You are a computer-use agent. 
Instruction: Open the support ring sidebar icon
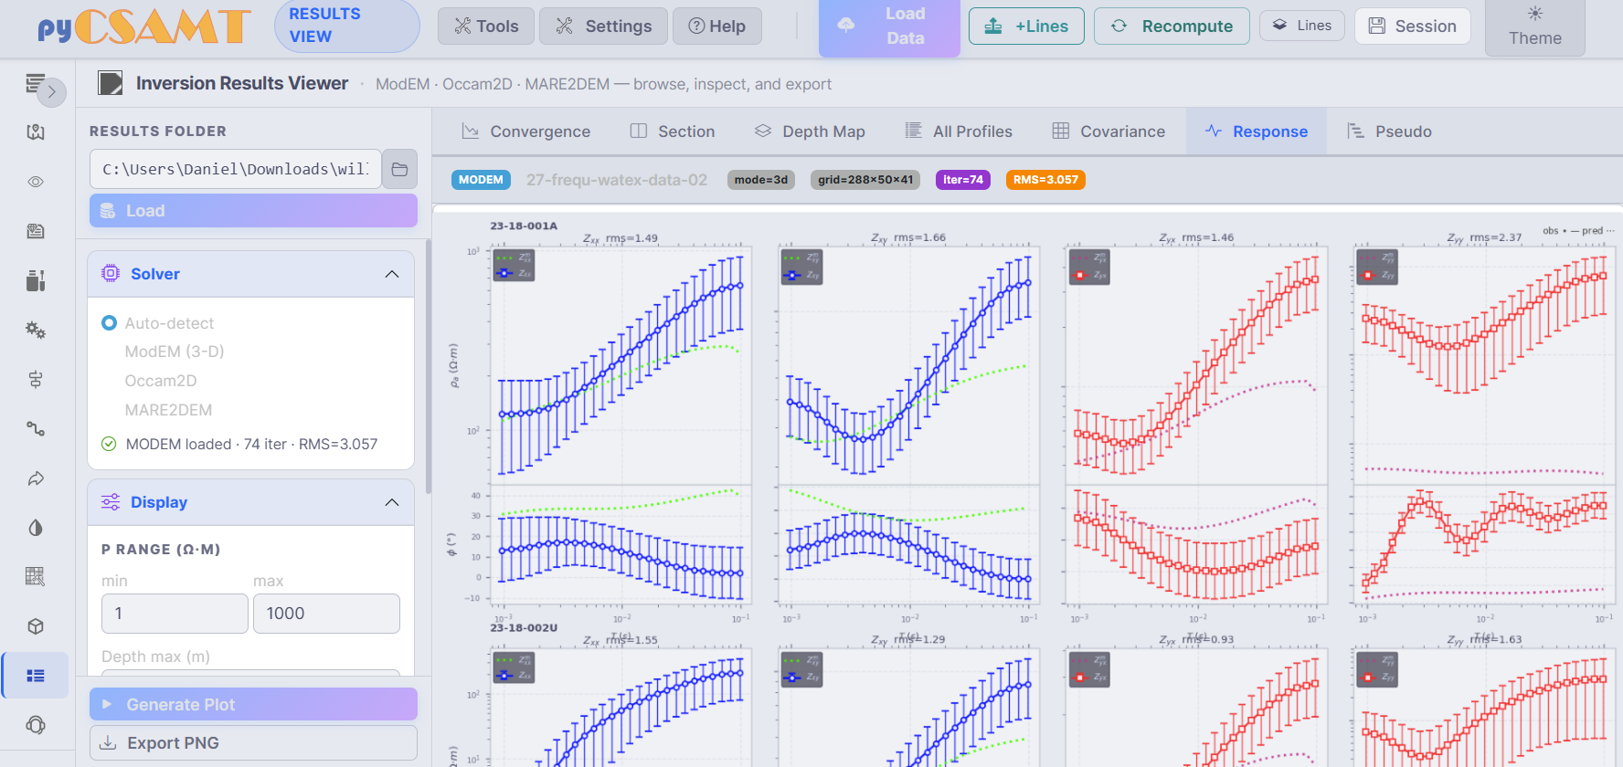click(x=36, y=725)
